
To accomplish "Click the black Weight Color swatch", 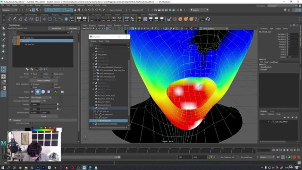I will click(x=27, y=129).
